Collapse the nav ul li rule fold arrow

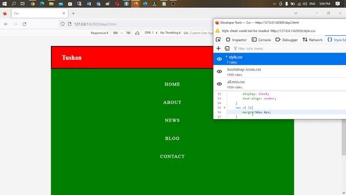[224, 108]
